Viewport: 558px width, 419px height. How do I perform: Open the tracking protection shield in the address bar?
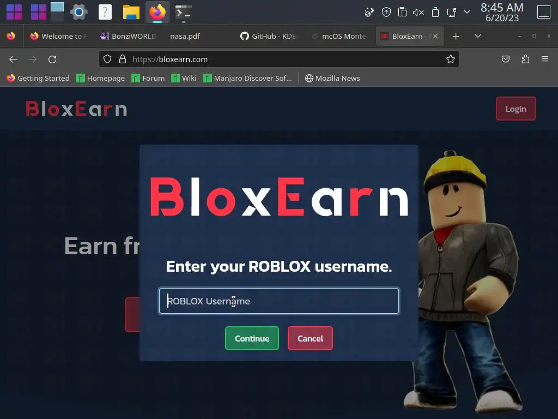click(107, 59)
